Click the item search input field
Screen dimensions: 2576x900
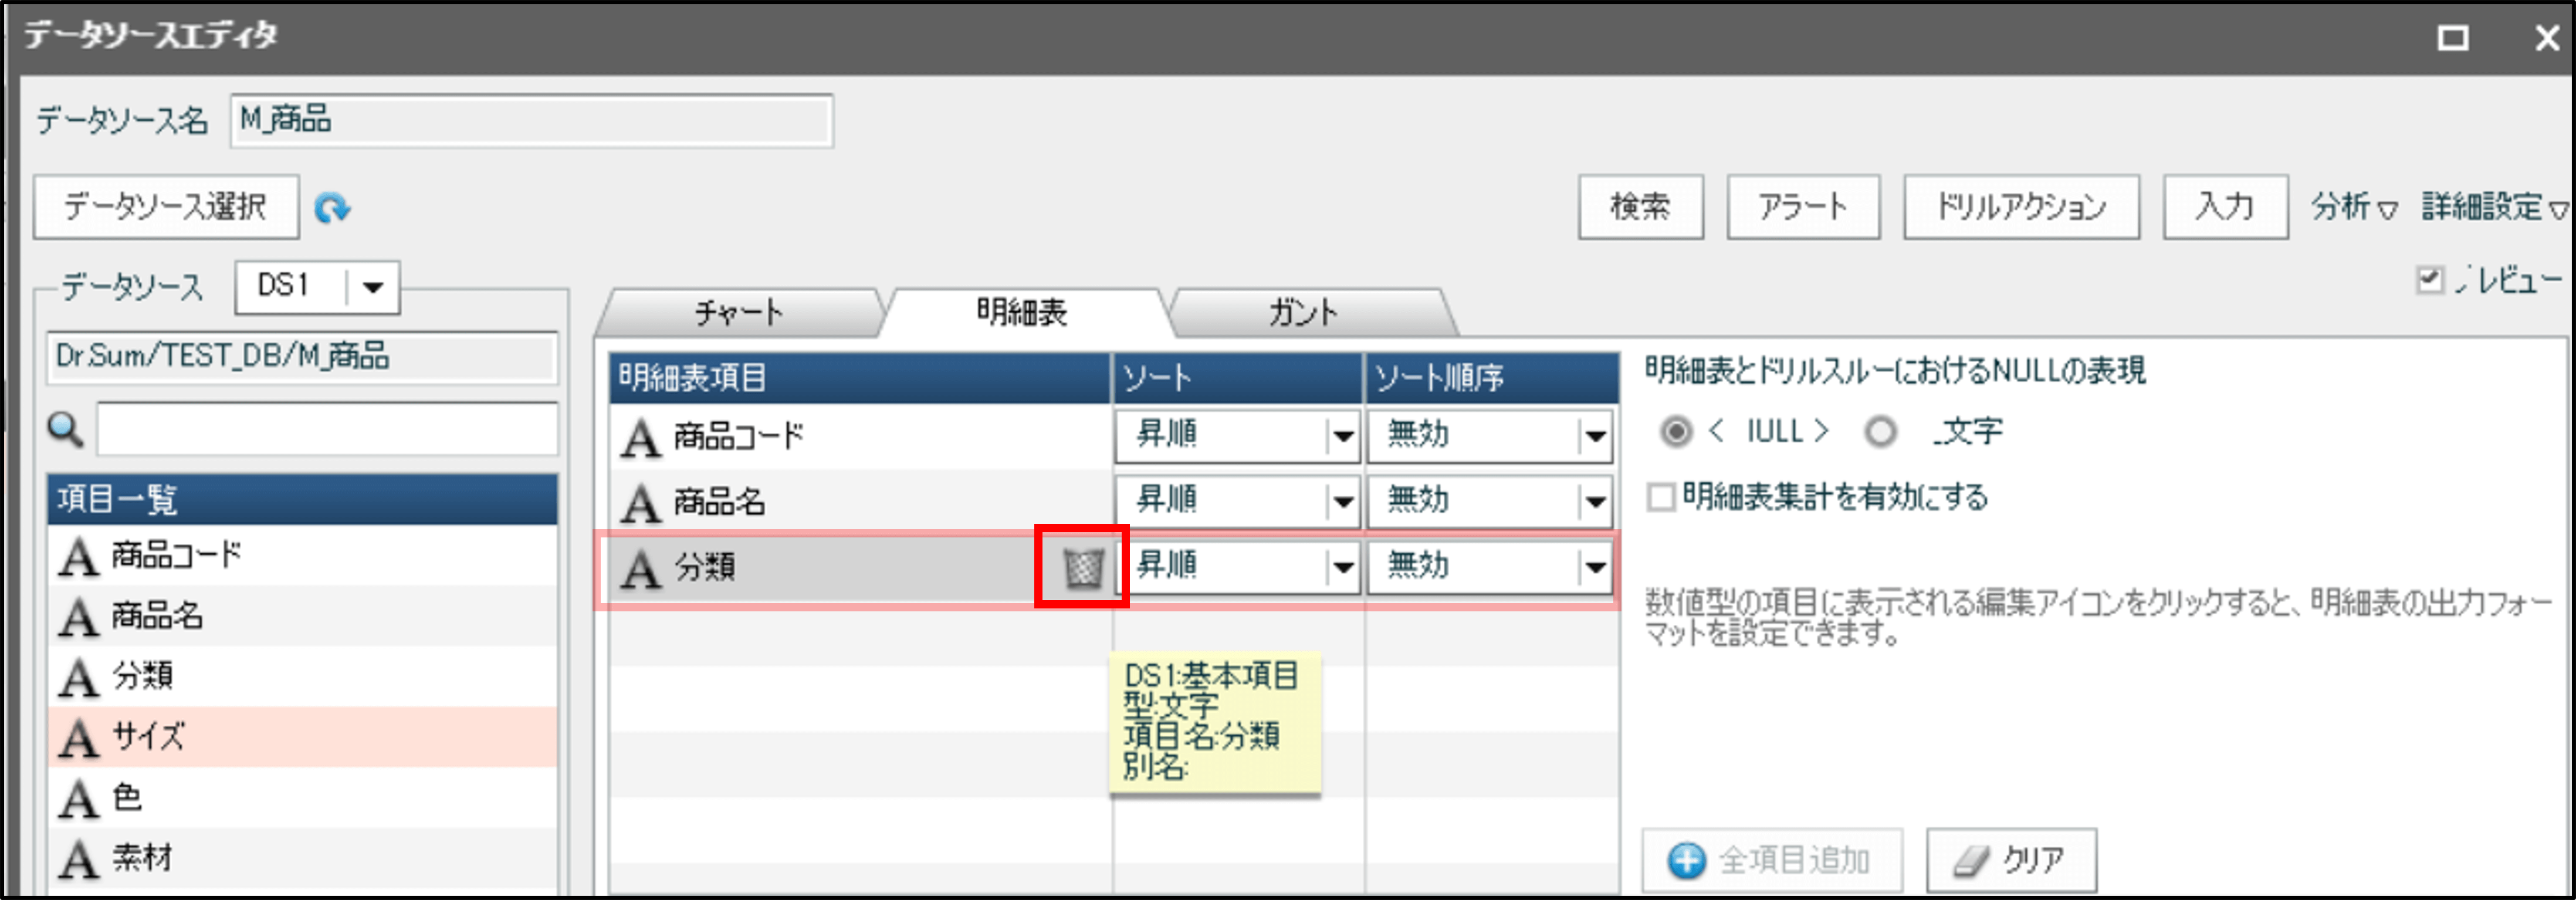(327, 431)
